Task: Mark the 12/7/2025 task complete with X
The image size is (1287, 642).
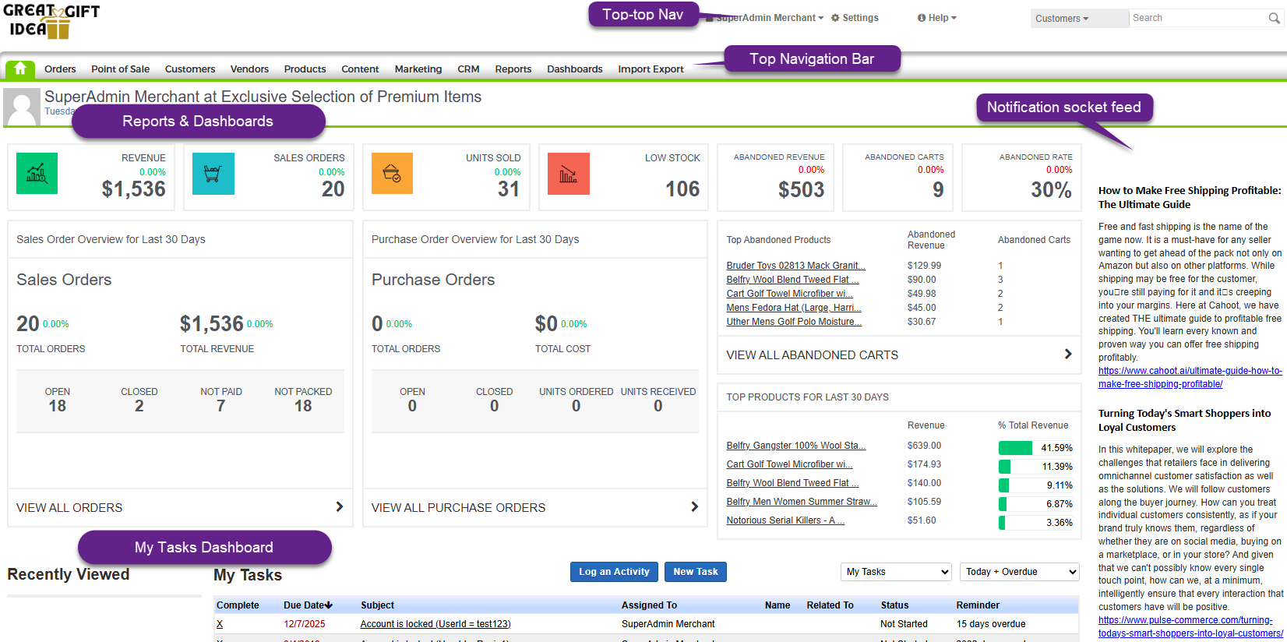Action: pos(220,624)
